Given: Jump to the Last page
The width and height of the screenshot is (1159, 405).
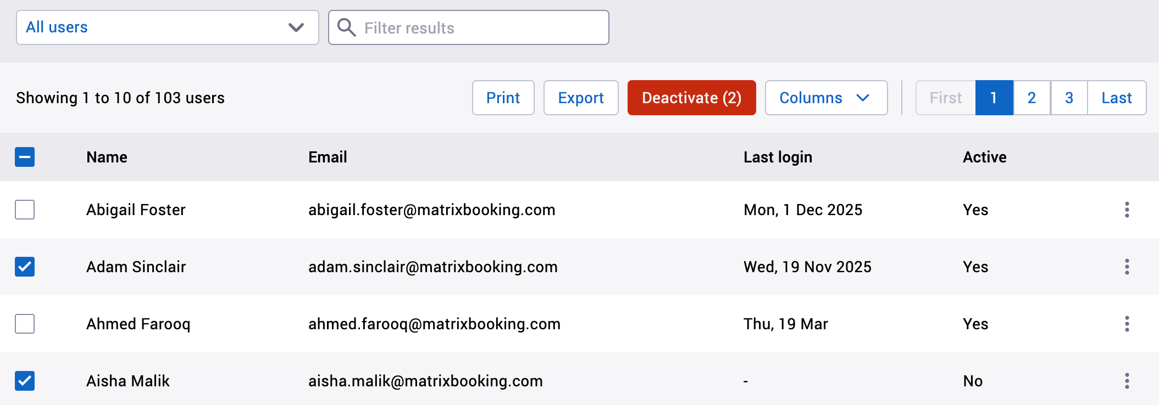Looking at the screenshot, I should [x=1116, y=98].
